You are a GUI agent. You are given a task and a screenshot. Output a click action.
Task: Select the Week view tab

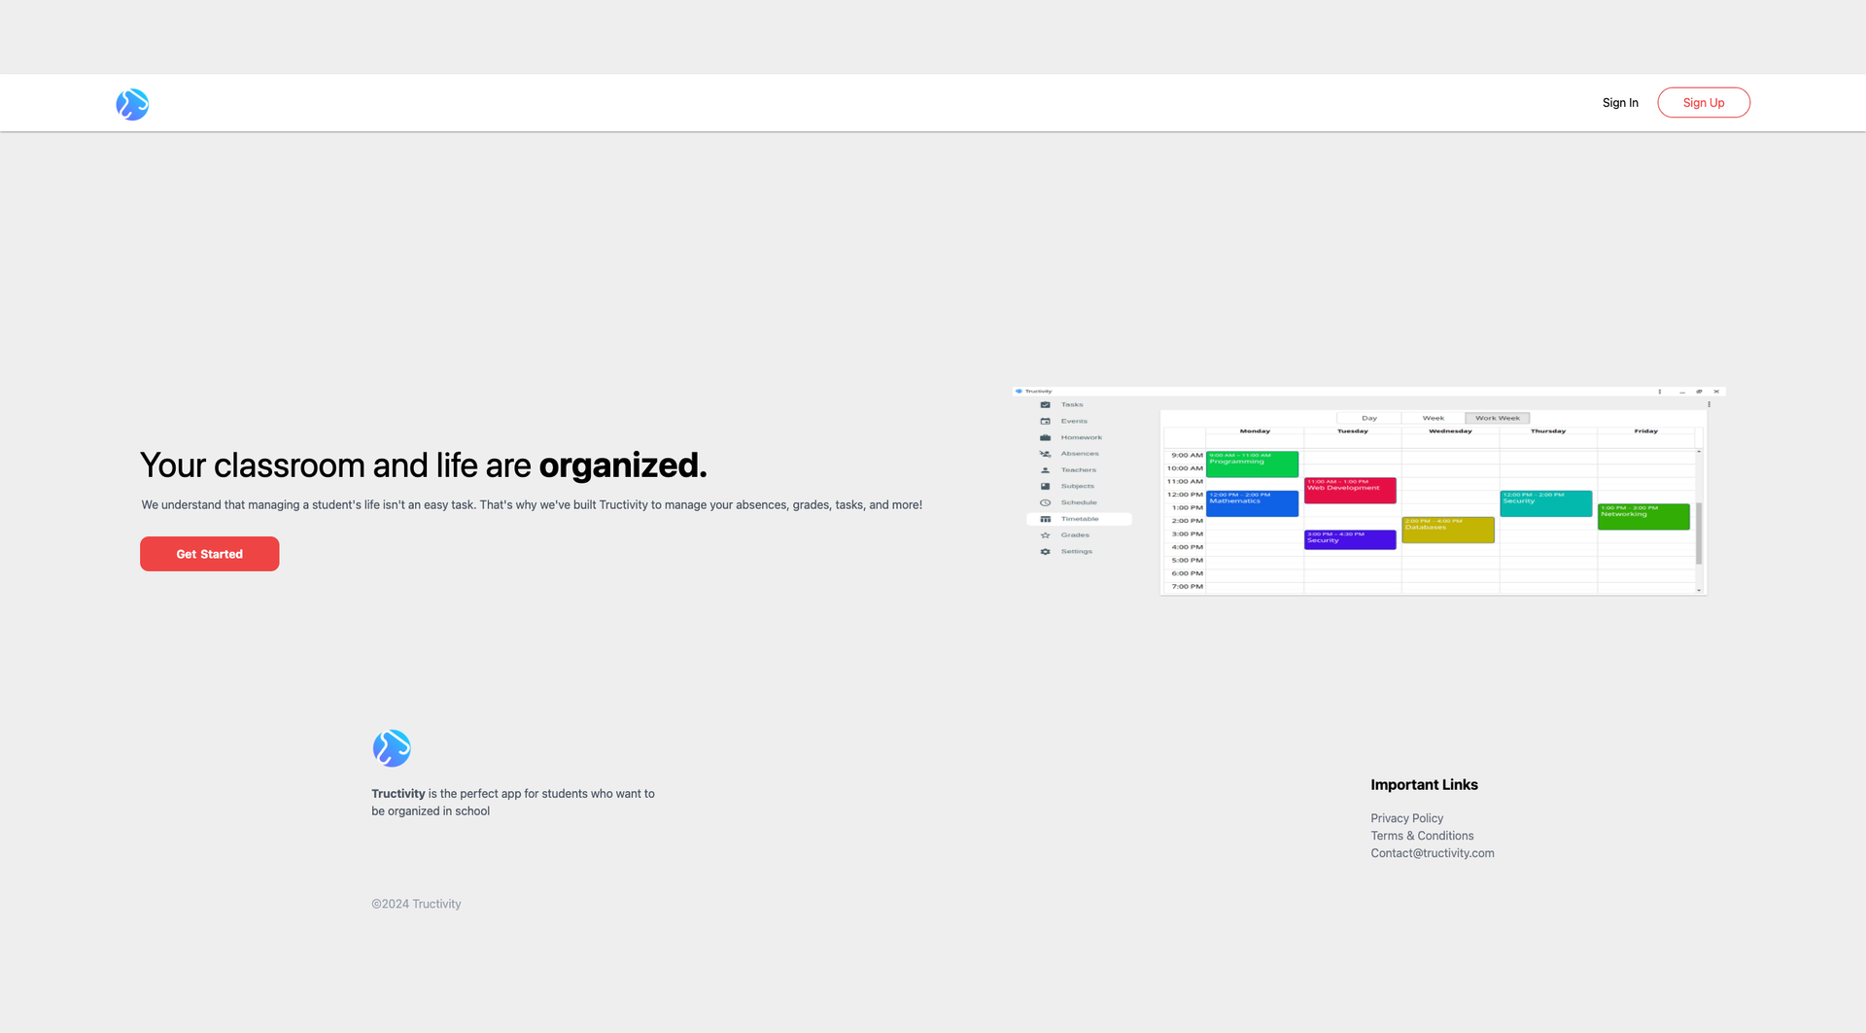tap(1432, 418)
